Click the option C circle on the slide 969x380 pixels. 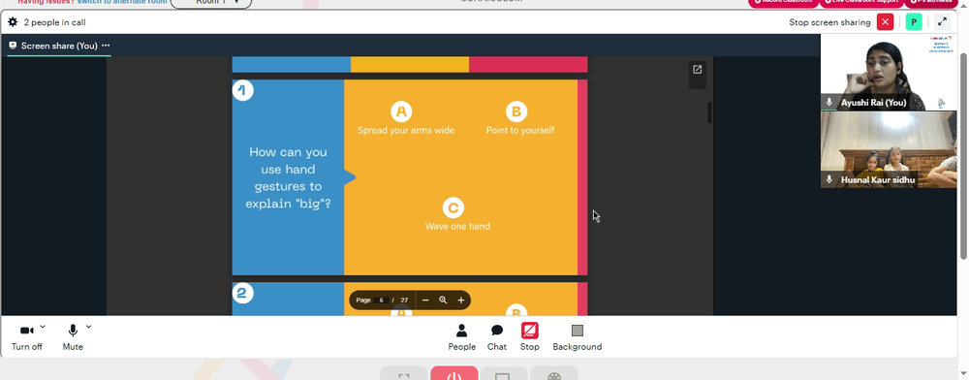[453, 207]
